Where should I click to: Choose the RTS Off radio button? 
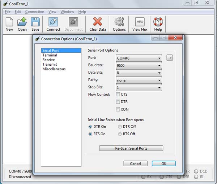point(120,134)
